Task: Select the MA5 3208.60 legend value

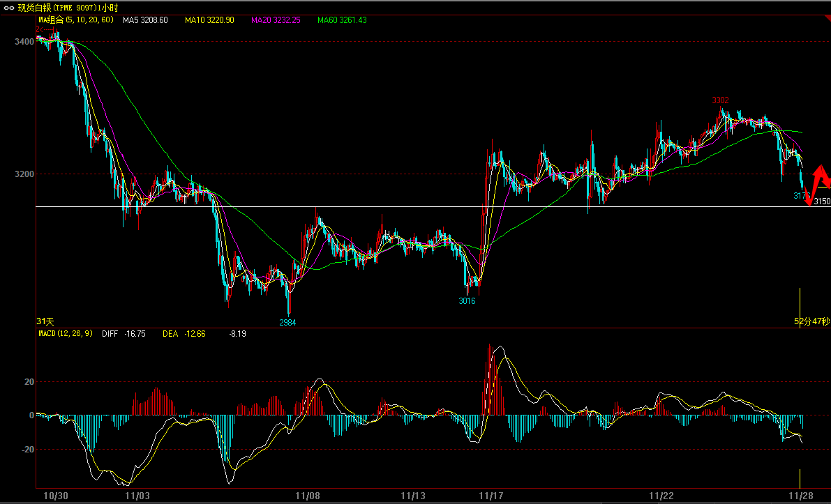Action: [145, 20]
